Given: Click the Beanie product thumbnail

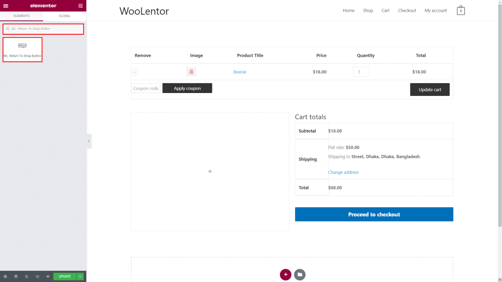Looking at the screenshot, I should 191,72.
